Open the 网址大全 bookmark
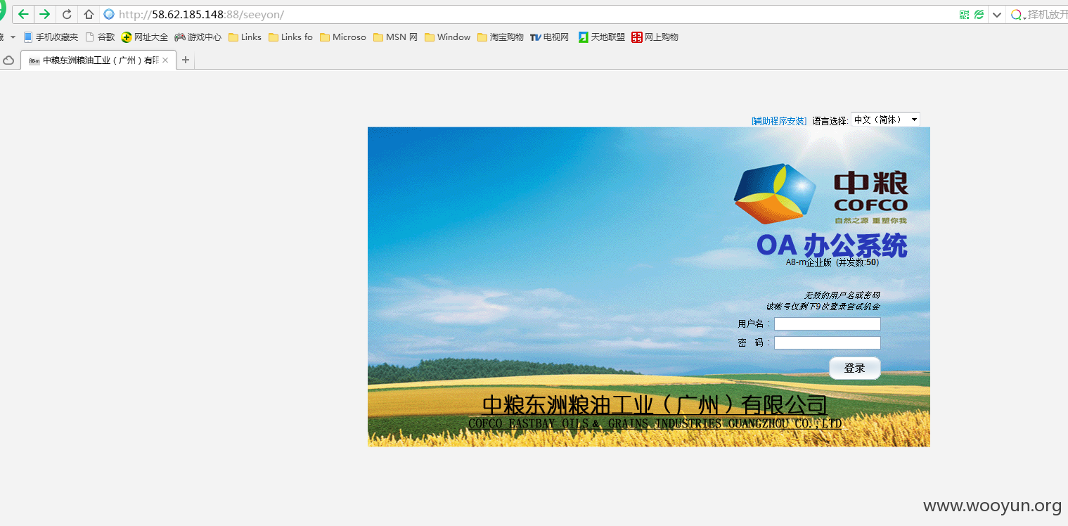Screen dimensions: 1068x526 [145, 37]
